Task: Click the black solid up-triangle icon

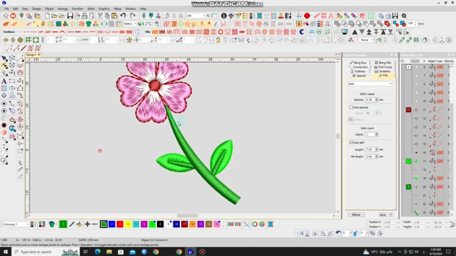Action: (x=355, y=32)
